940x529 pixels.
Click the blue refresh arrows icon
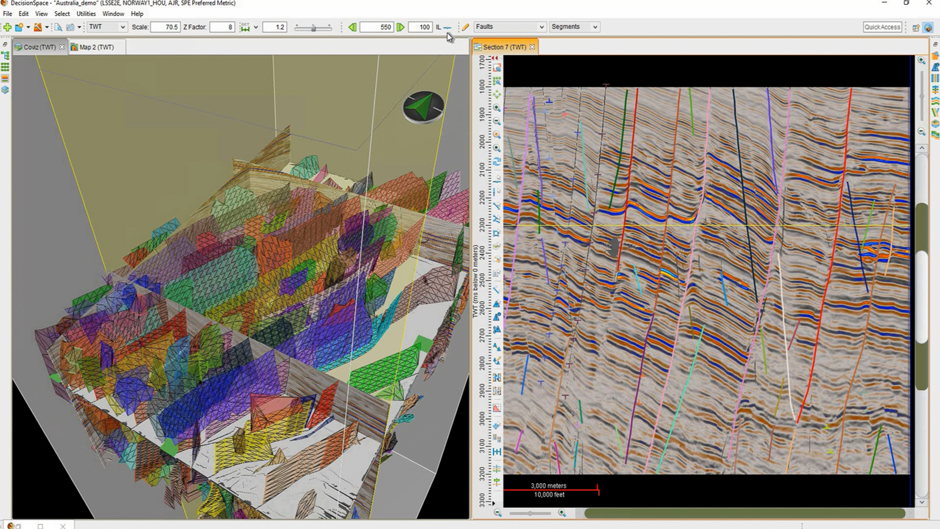497,161
